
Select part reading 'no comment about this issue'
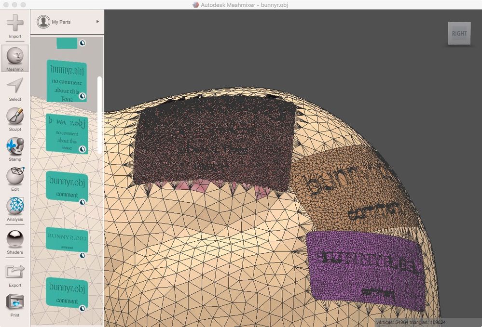click(67, 134)
